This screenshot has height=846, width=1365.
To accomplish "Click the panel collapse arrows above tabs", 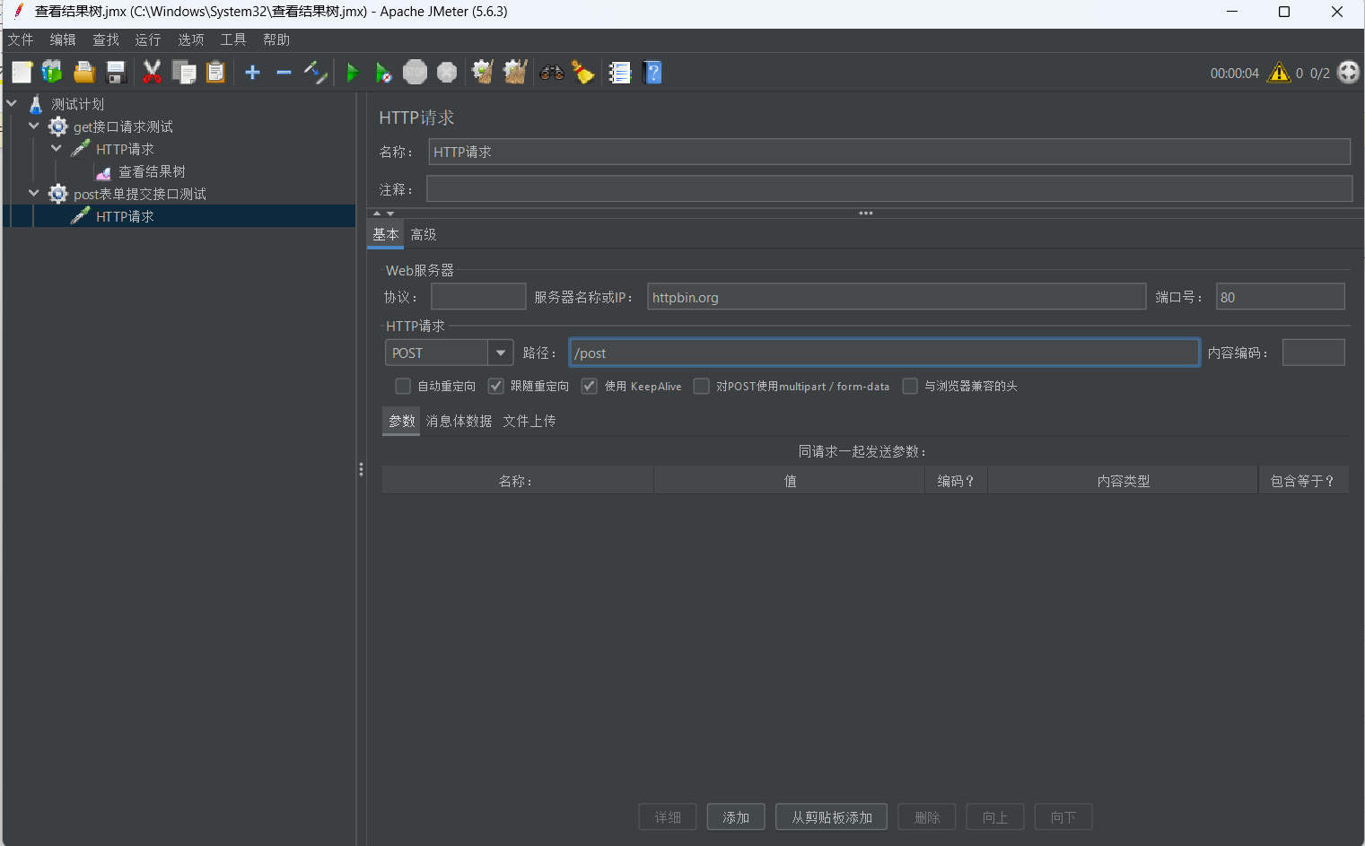I will point(383,214).
